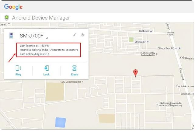The width and height of the screenshot is (195, 132).
Task: Click the DAV Public School map label
Action: point(185,86)
